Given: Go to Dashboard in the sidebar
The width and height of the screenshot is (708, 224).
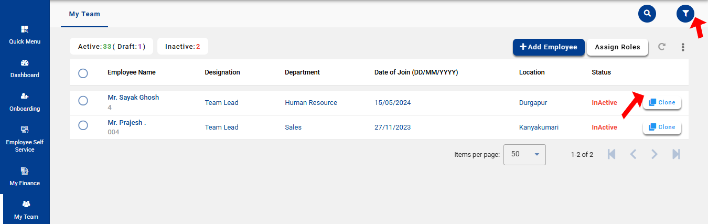Looking at the screenshot, I should [25, 68].
